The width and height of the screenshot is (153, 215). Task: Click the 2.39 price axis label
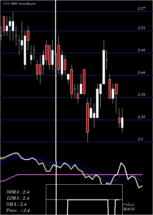[x=141, y=95]
